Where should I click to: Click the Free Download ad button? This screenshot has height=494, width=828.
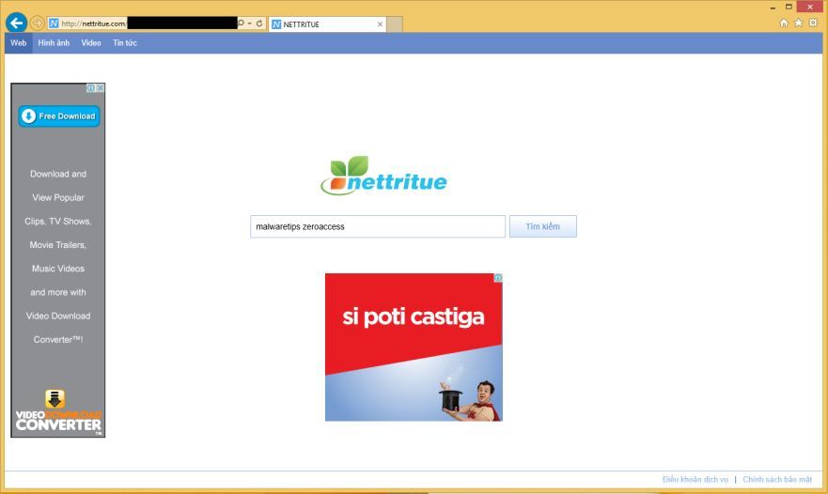pyautogui.click(x=58, y=116)
